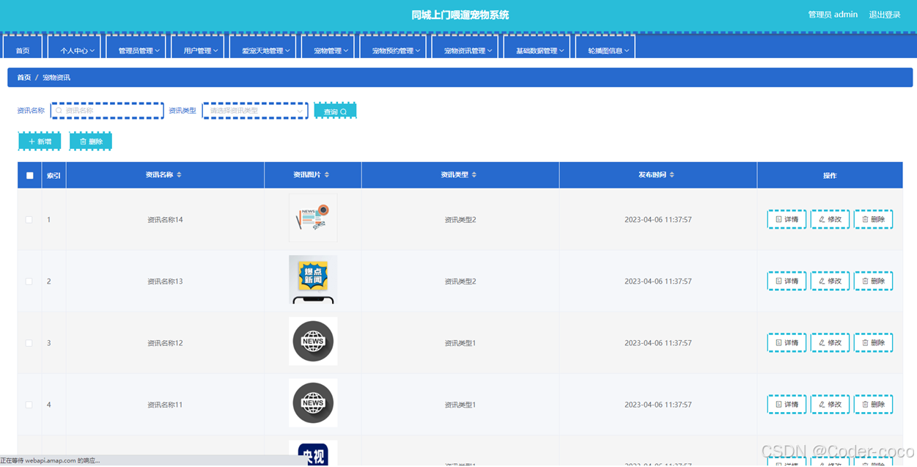The image size is (917, 467).
Task: Click the 查询 search button
Action: 335,111
